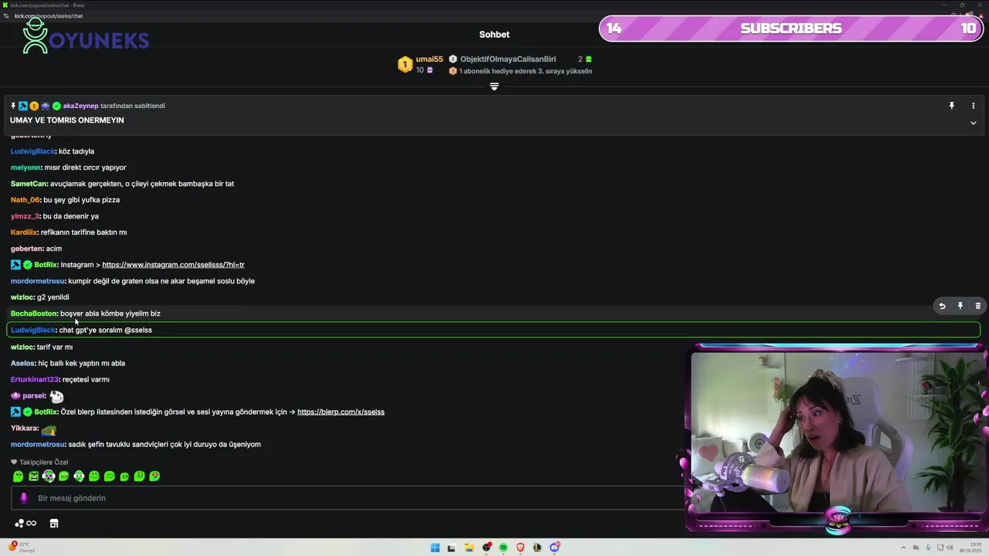Open the Instagram sselsss link from BotRix

click(x=173, y=265)
